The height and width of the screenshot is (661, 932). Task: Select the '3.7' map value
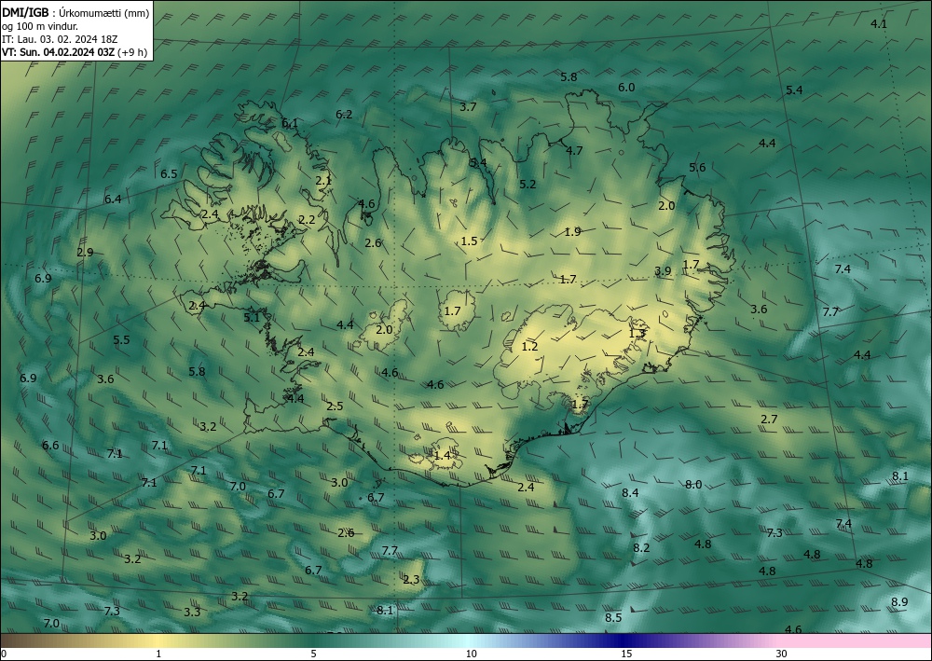point(469,107)
